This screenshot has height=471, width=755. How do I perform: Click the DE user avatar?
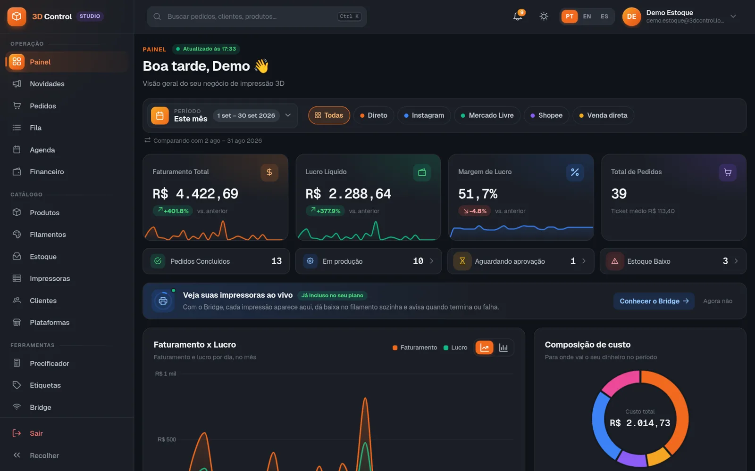click(x=631, y=16)
